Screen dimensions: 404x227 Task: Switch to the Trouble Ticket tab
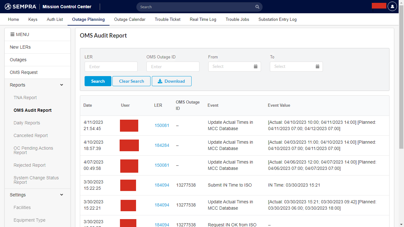click(x=167, y=19)
